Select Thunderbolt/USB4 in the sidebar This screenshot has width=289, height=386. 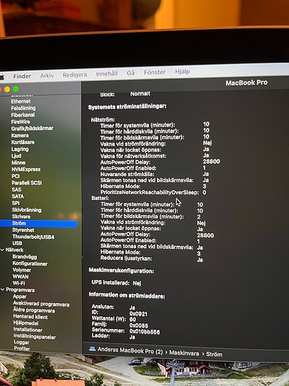click(x=34, y=237)
